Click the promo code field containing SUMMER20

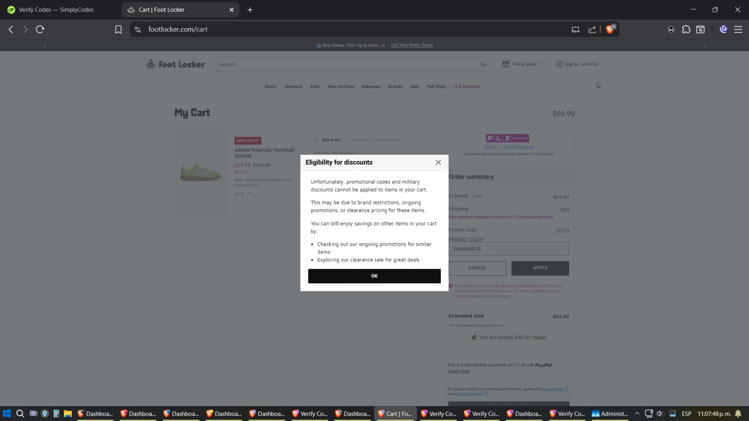(508, 249)
